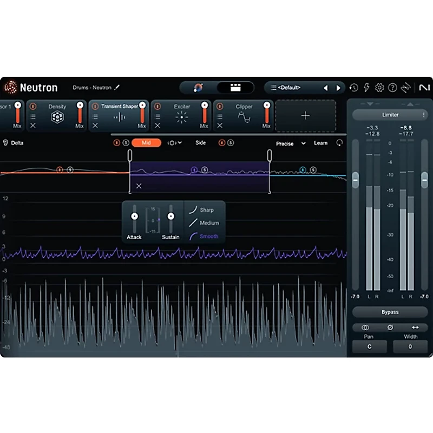This screenshot has width=433, height=433.
Task: Click the Neutron logo
Action: tap(10, 87)
